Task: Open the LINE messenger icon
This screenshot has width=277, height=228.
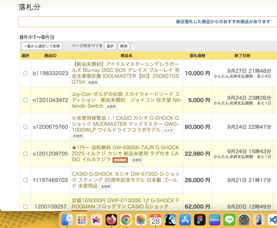Action: tap(229, 220)
